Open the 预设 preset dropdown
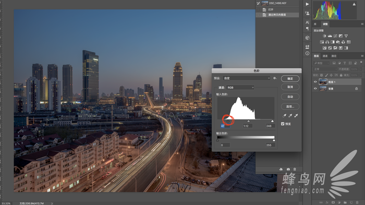This screenshot has height=205, width=365. (x=247, y=78)
